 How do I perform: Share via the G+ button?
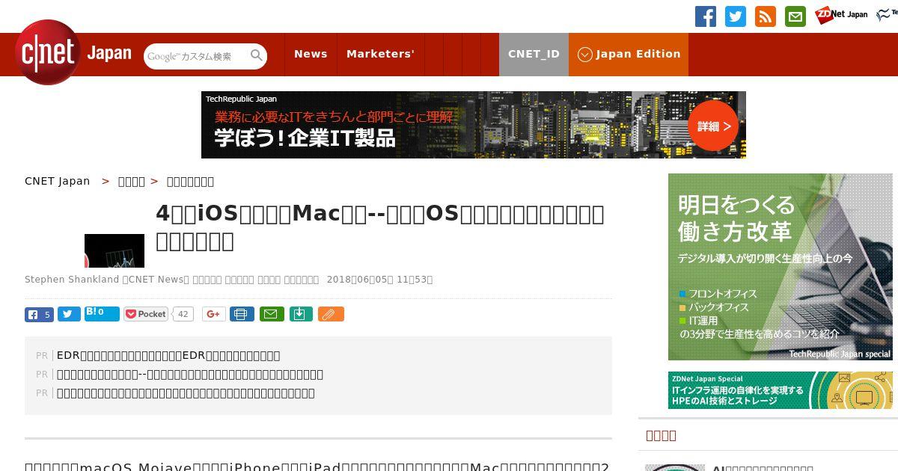point(213,314)
